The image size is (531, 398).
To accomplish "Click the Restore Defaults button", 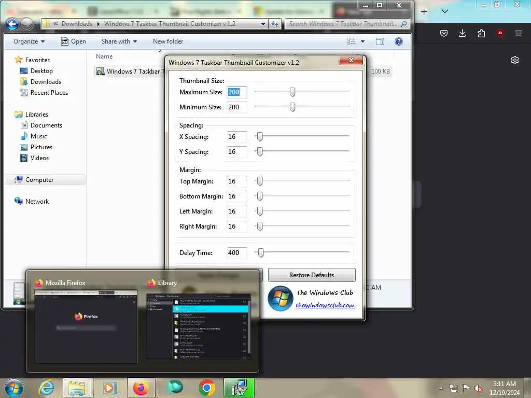I will point(312,275).
